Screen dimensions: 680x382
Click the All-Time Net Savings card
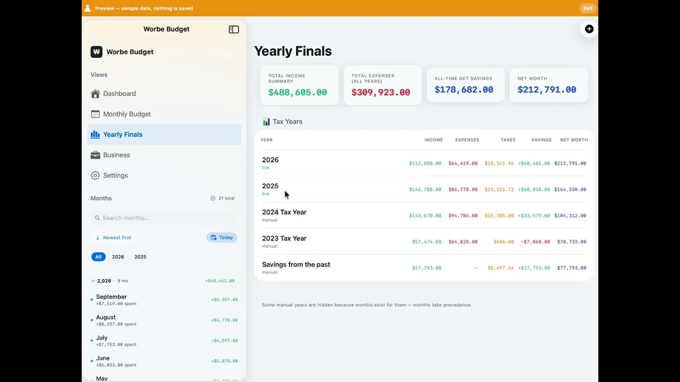[x=466, y=85]
